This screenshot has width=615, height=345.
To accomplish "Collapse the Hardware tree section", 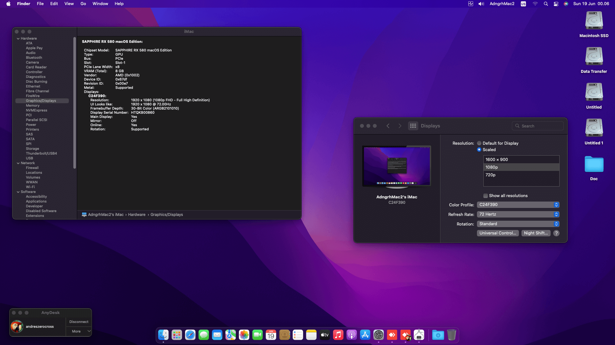I will coord(18,39).
